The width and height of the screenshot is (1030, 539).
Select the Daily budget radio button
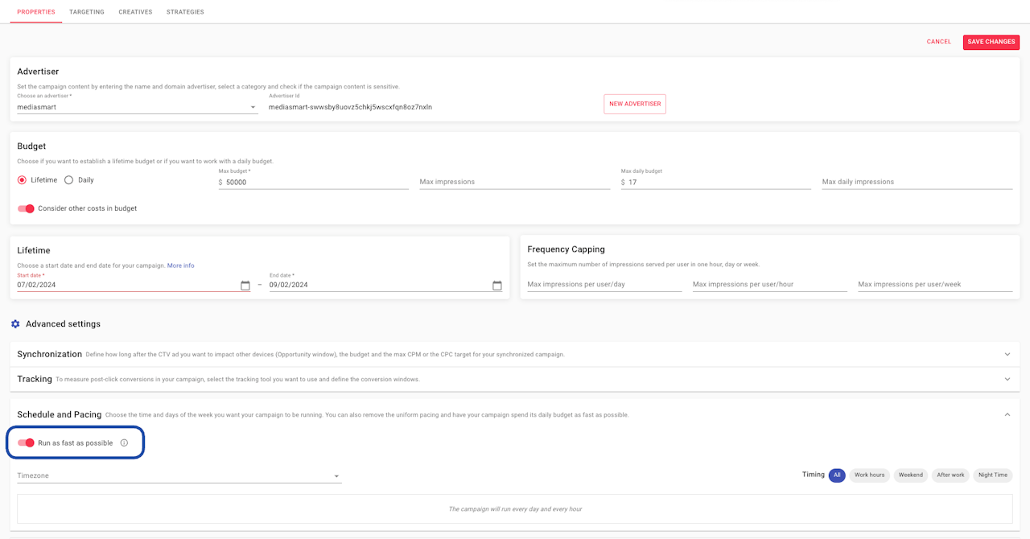coord(68,180)
